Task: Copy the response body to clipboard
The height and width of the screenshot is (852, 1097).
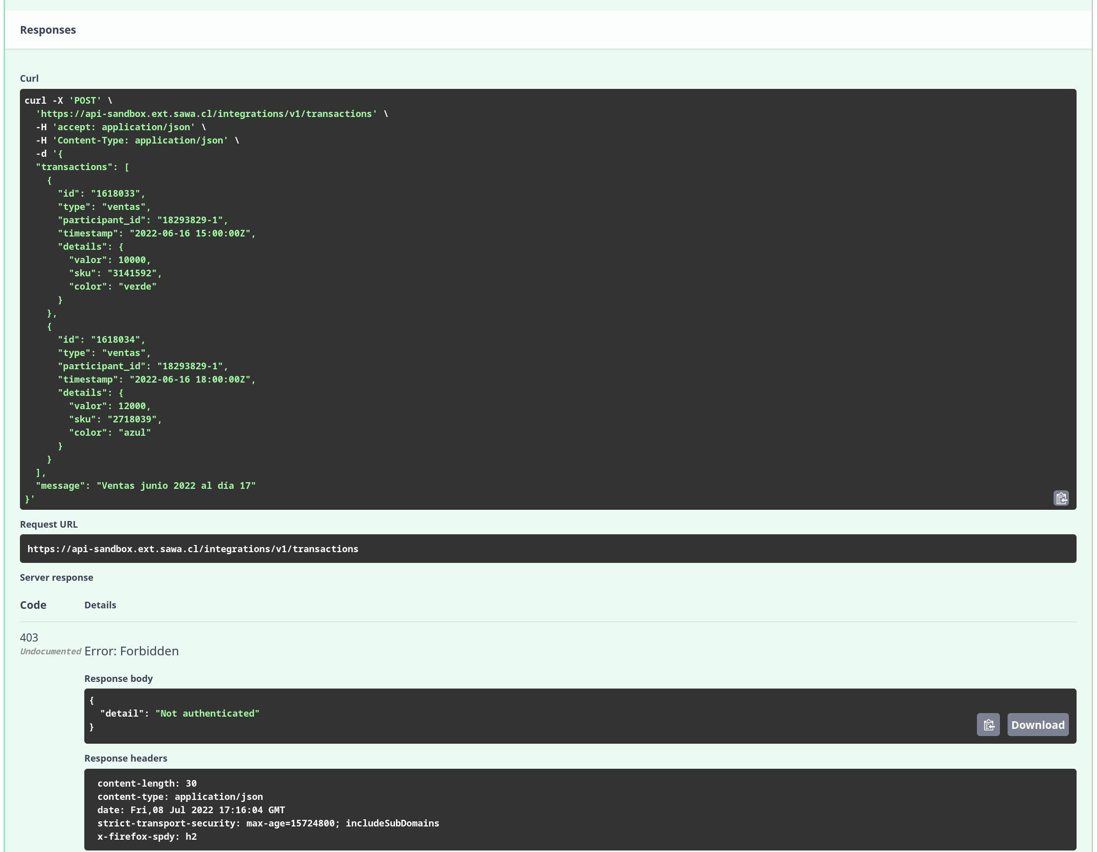Action: coord(988,725)
